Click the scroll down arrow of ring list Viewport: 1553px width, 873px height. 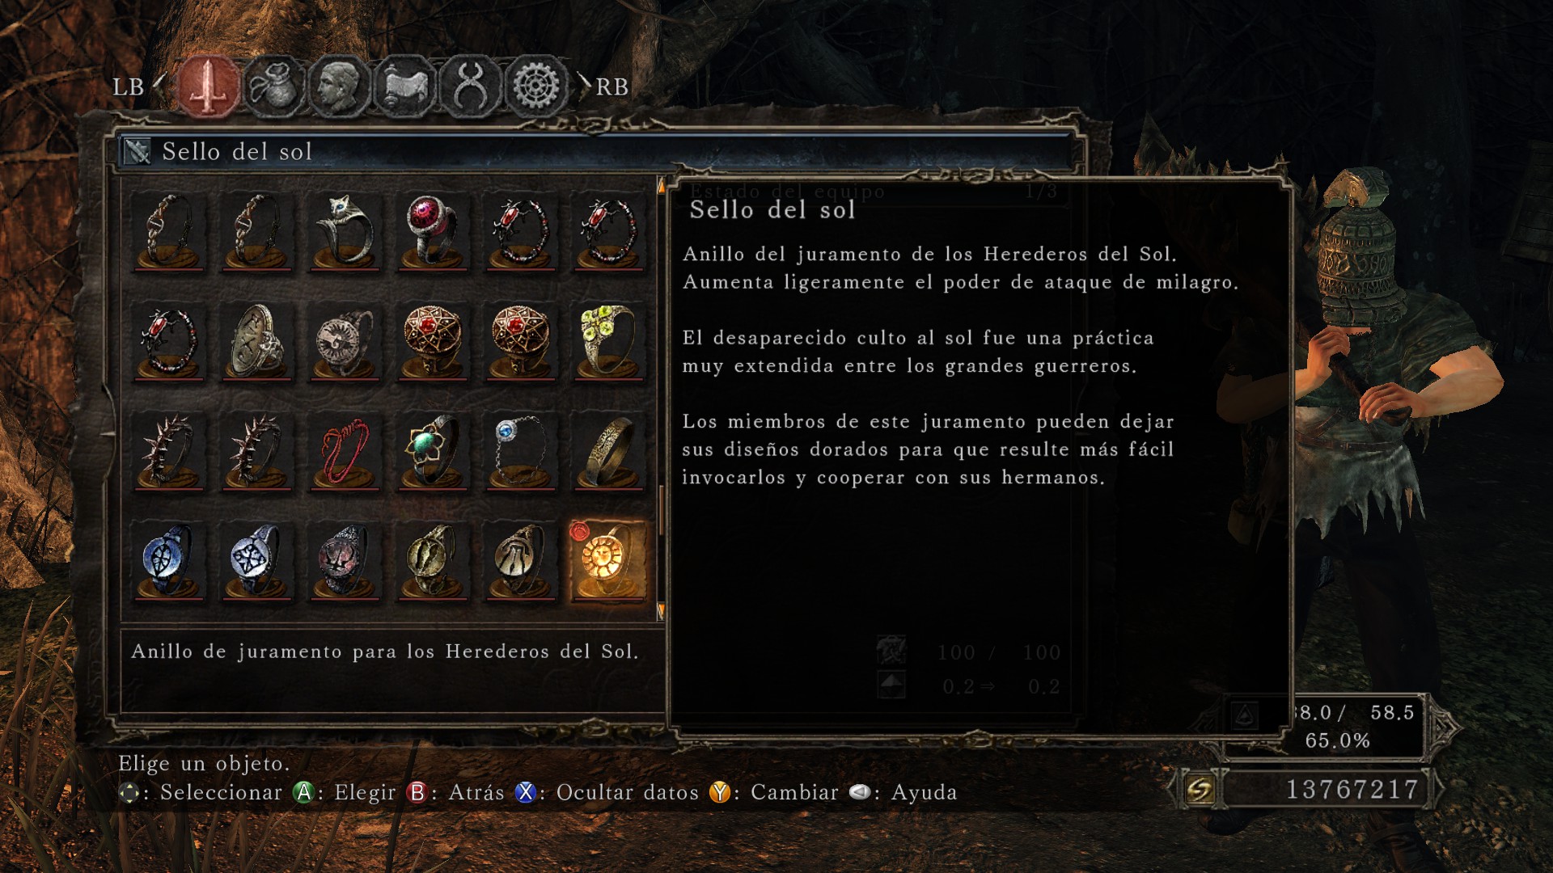point(661,612)
